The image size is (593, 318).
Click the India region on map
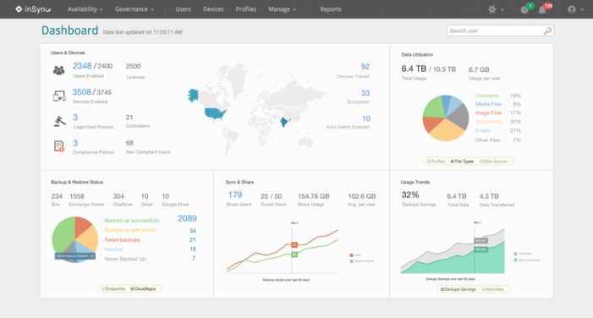point(284,122)
